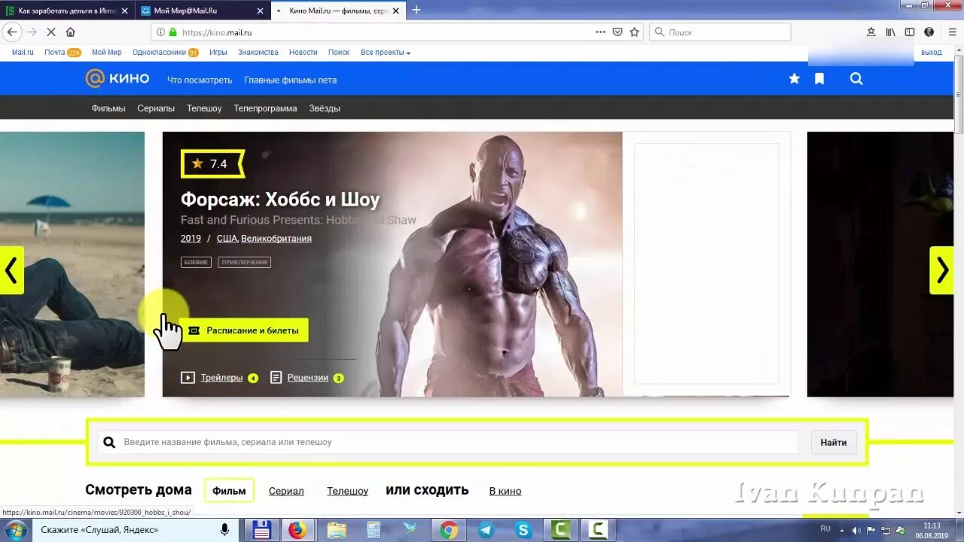964x542 pixels.
Task: Show next slide with right arrow
Action: (942, 270)
